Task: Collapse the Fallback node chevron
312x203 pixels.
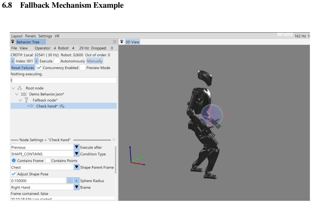Action: tap(20, 100)
